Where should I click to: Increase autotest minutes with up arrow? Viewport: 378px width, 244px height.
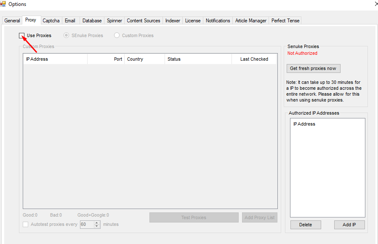(x=97, y=223)
